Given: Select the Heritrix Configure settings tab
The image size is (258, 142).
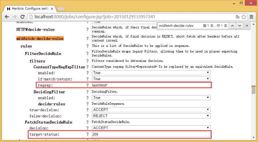Looking at the screenshot, I should click(x=30, y=9).
